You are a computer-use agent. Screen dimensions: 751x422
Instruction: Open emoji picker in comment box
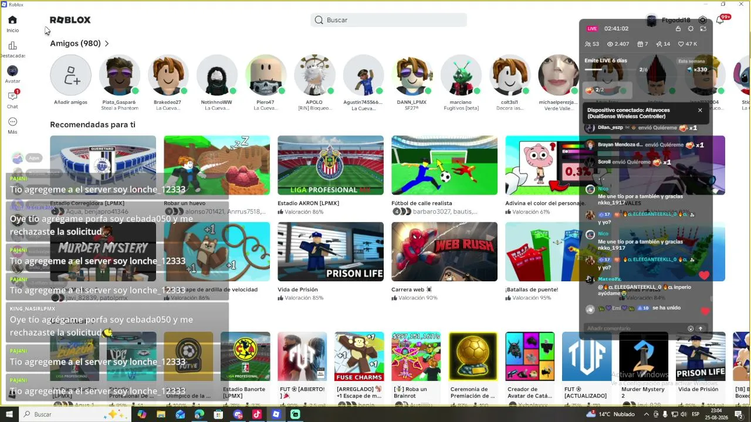coord(691,329)
